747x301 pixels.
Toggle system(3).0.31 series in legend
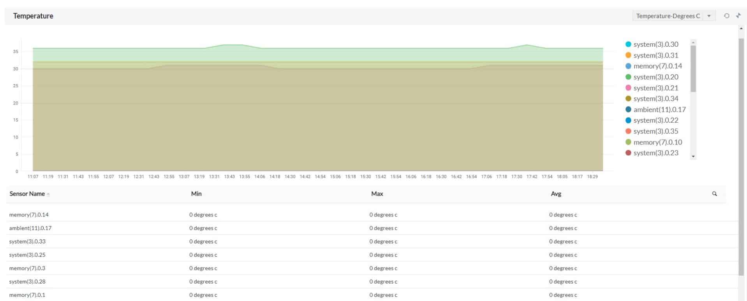click(652, 55)
